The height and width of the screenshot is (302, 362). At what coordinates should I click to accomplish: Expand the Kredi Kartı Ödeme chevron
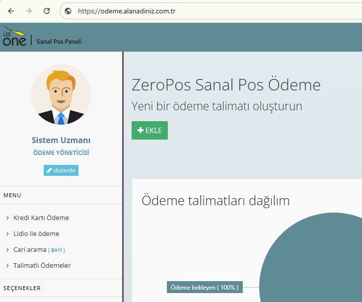pyautogui.click(x=7, y=218)
